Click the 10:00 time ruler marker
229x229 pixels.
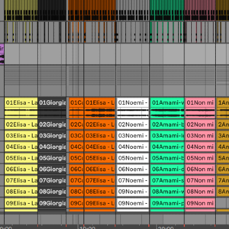pyautogui.click(x=87, y=227)
